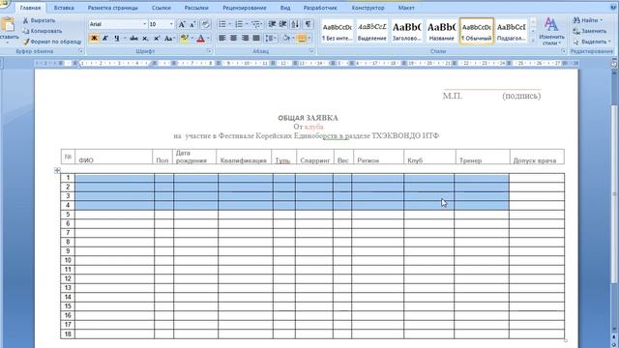Expand the underline style arrow
This screenshot has height=348, width=619.
tap(125, 39)
